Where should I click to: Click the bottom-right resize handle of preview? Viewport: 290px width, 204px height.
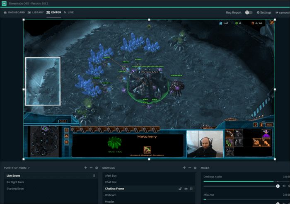tap(275, 159)
